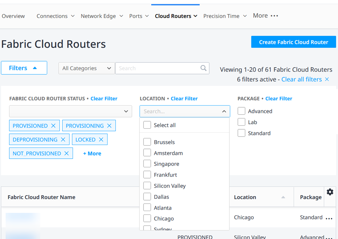Clear all filters link

pos(301,79)
